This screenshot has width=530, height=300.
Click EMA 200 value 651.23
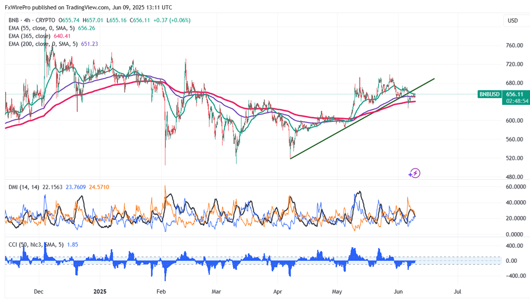(x=90, y=44)
